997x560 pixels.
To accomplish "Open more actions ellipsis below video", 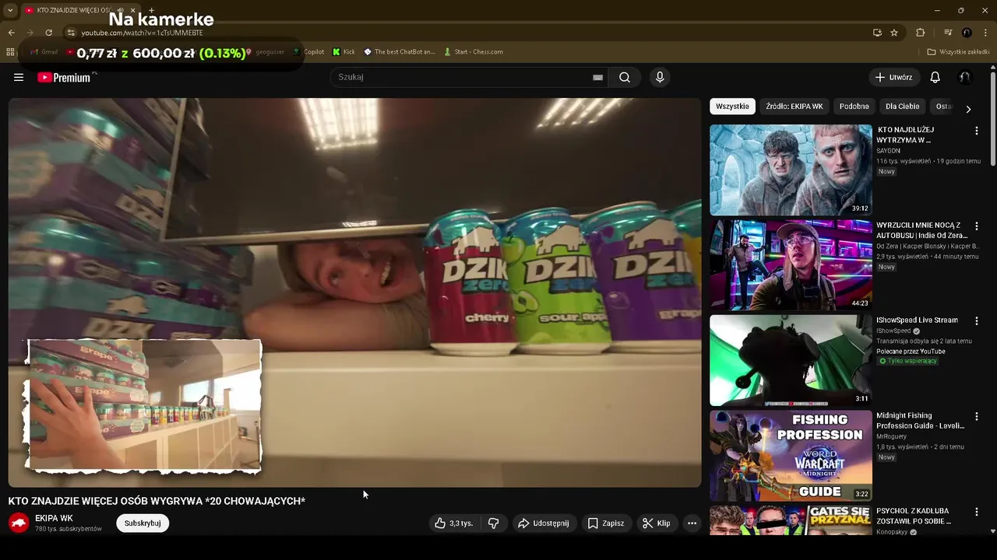I will [692, 523].
